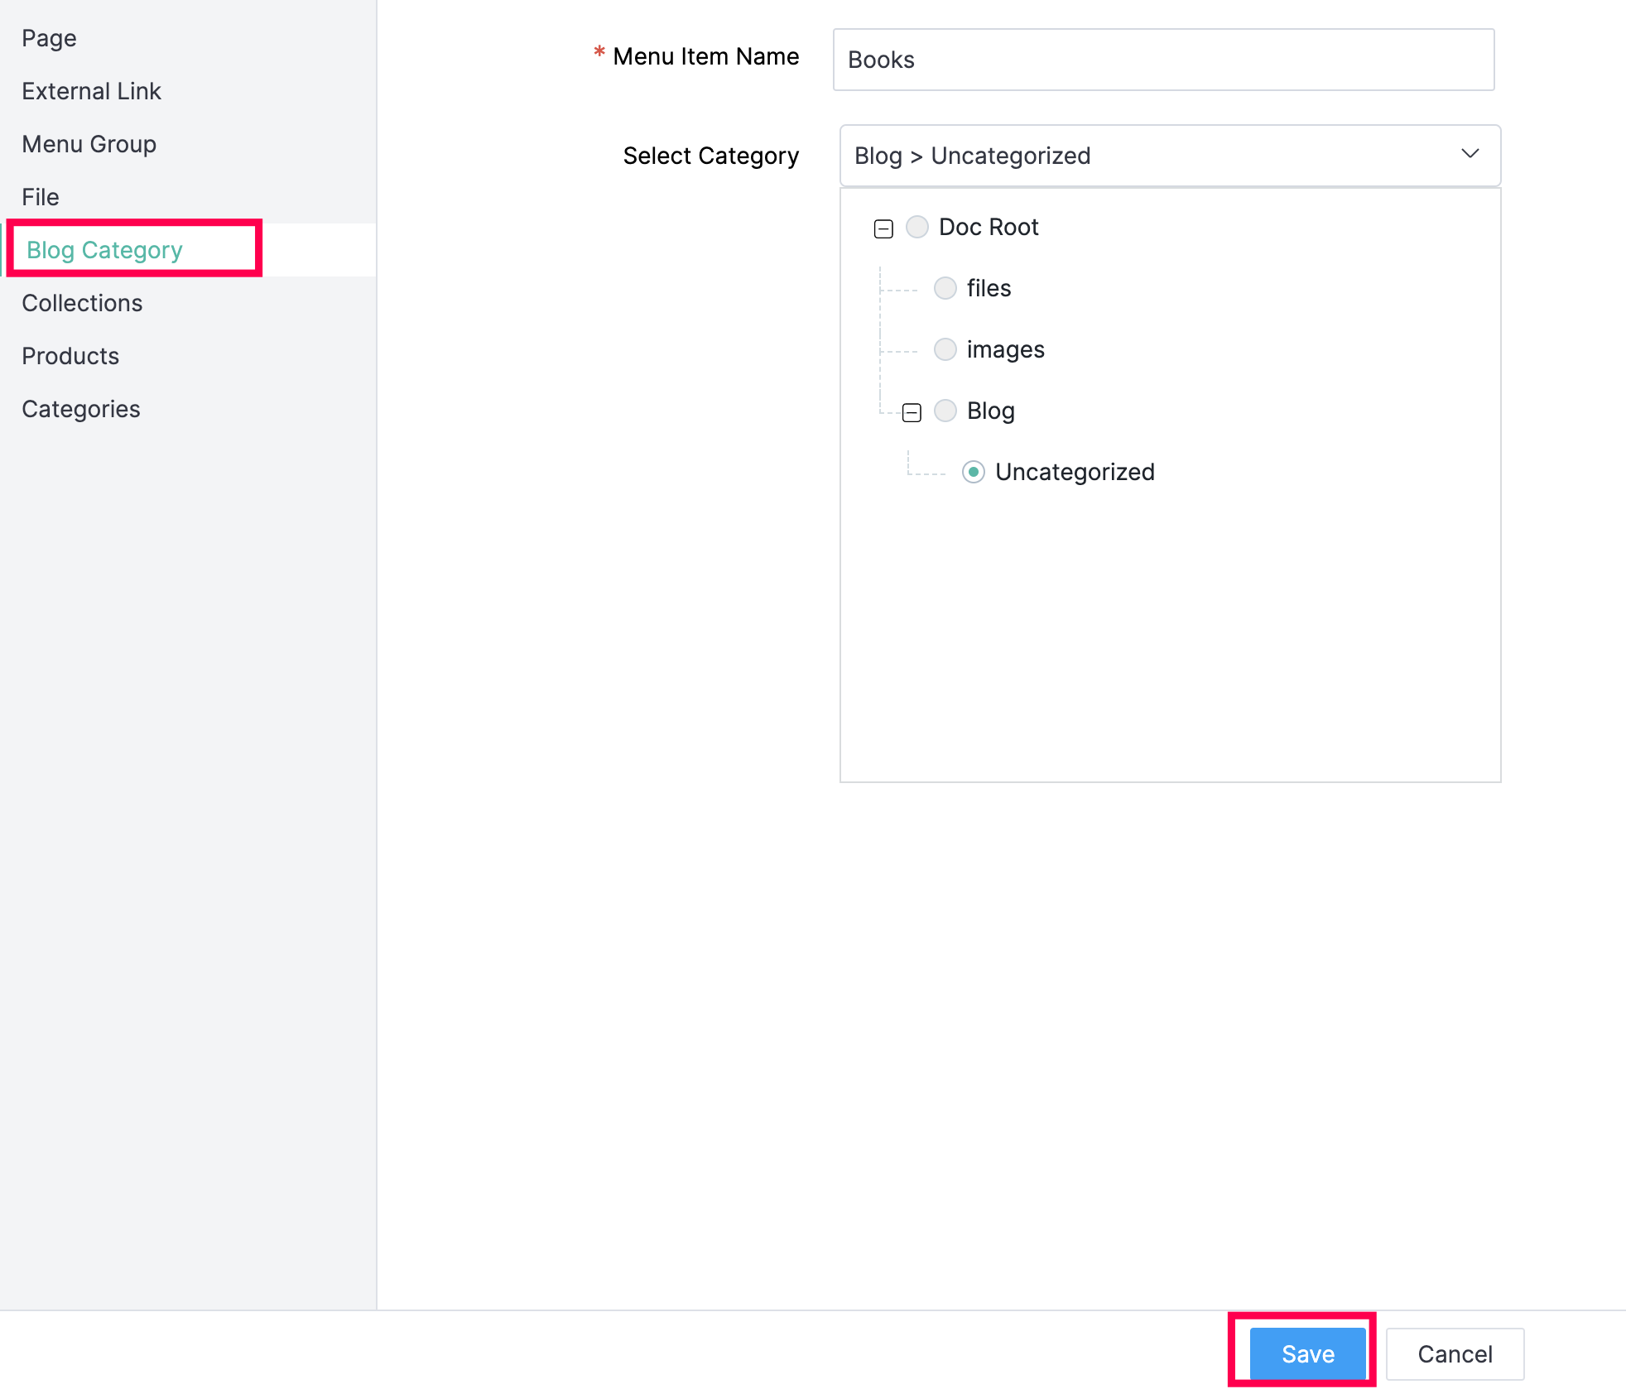
Task: Switch to Collections menu type
Action: [82, 303]
